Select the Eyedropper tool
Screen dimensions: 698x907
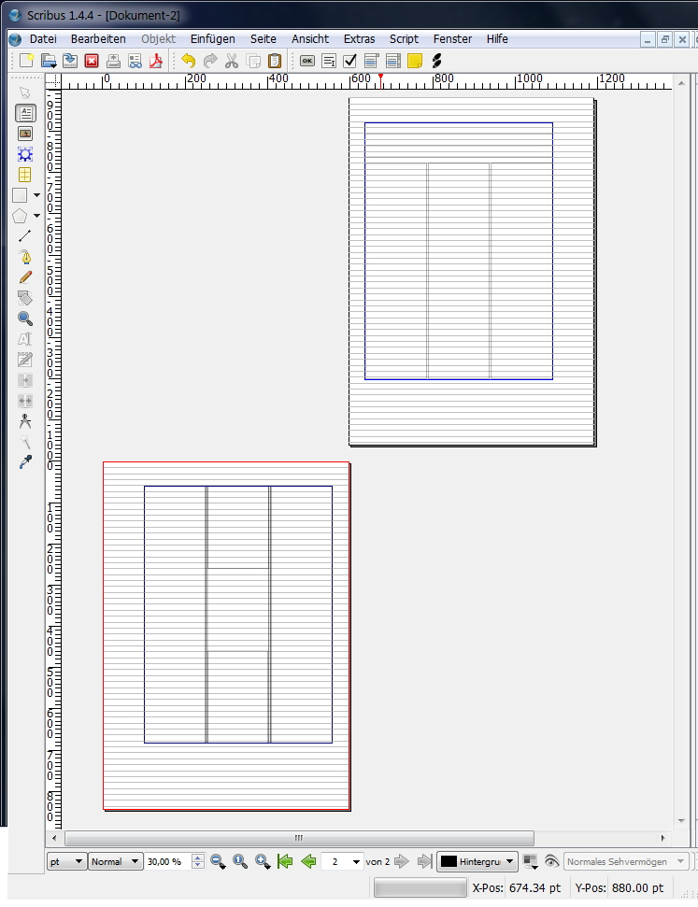click(x=25, y=461)
